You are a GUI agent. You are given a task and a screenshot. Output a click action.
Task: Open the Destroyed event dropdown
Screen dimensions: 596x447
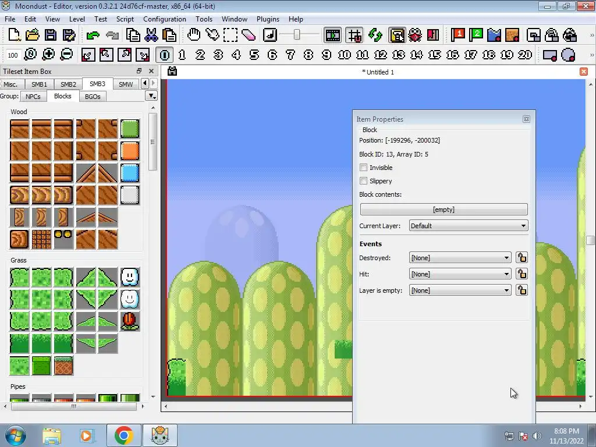click(460, 258)
